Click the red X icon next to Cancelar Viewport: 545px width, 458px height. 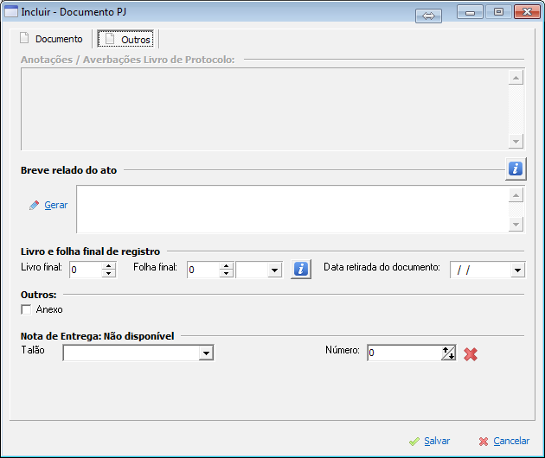coord(484,442)
